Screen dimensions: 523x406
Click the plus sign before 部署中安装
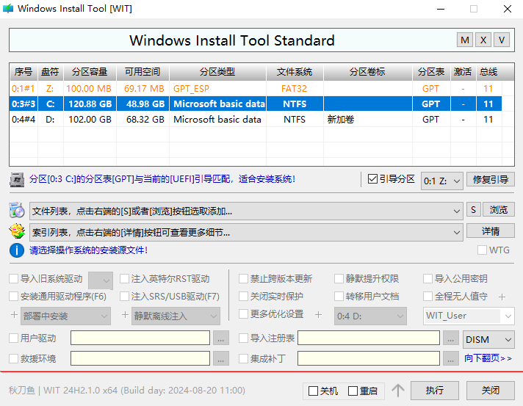point(14,315)
